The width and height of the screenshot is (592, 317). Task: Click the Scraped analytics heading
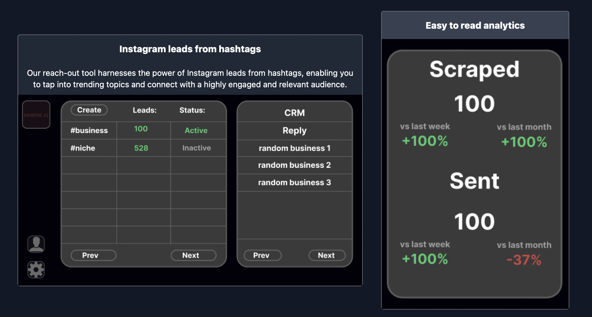pos(474,69)
